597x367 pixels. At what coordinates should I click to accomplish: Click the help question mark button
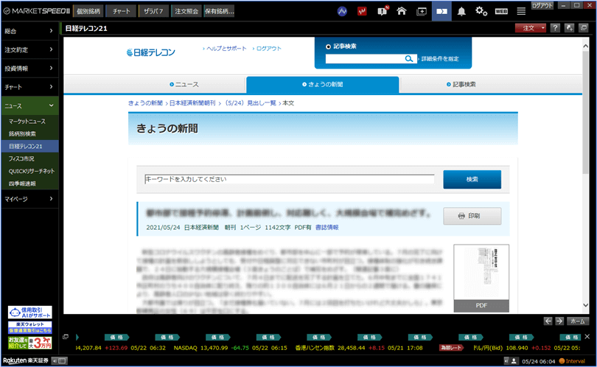555,28
